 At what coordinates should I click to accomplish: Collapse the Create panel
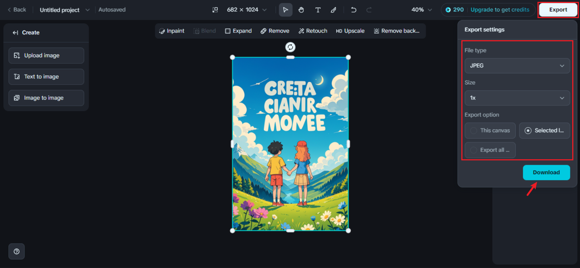coord(15,33)
